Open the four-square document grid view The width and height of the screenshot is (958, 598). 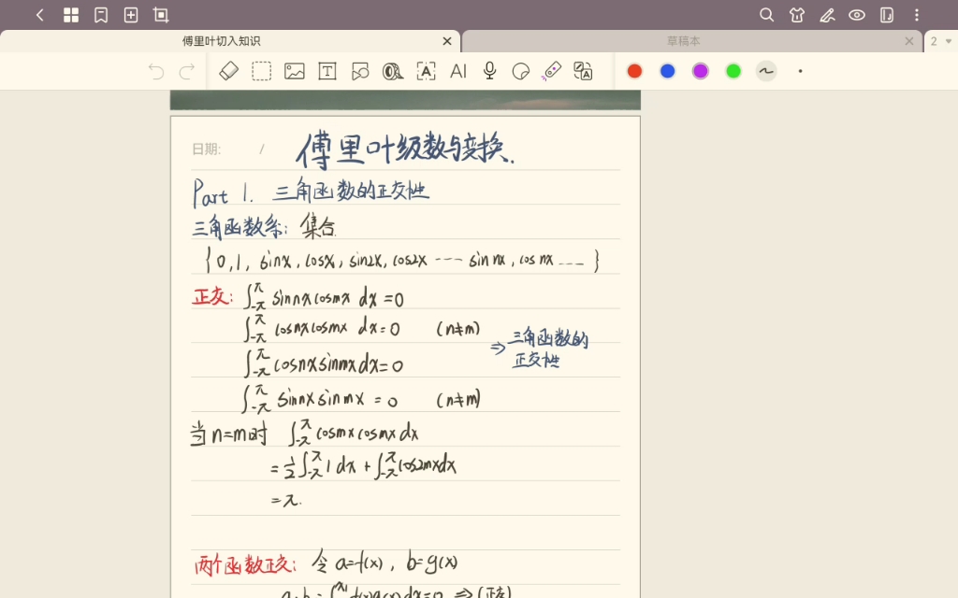pos(70,15)
